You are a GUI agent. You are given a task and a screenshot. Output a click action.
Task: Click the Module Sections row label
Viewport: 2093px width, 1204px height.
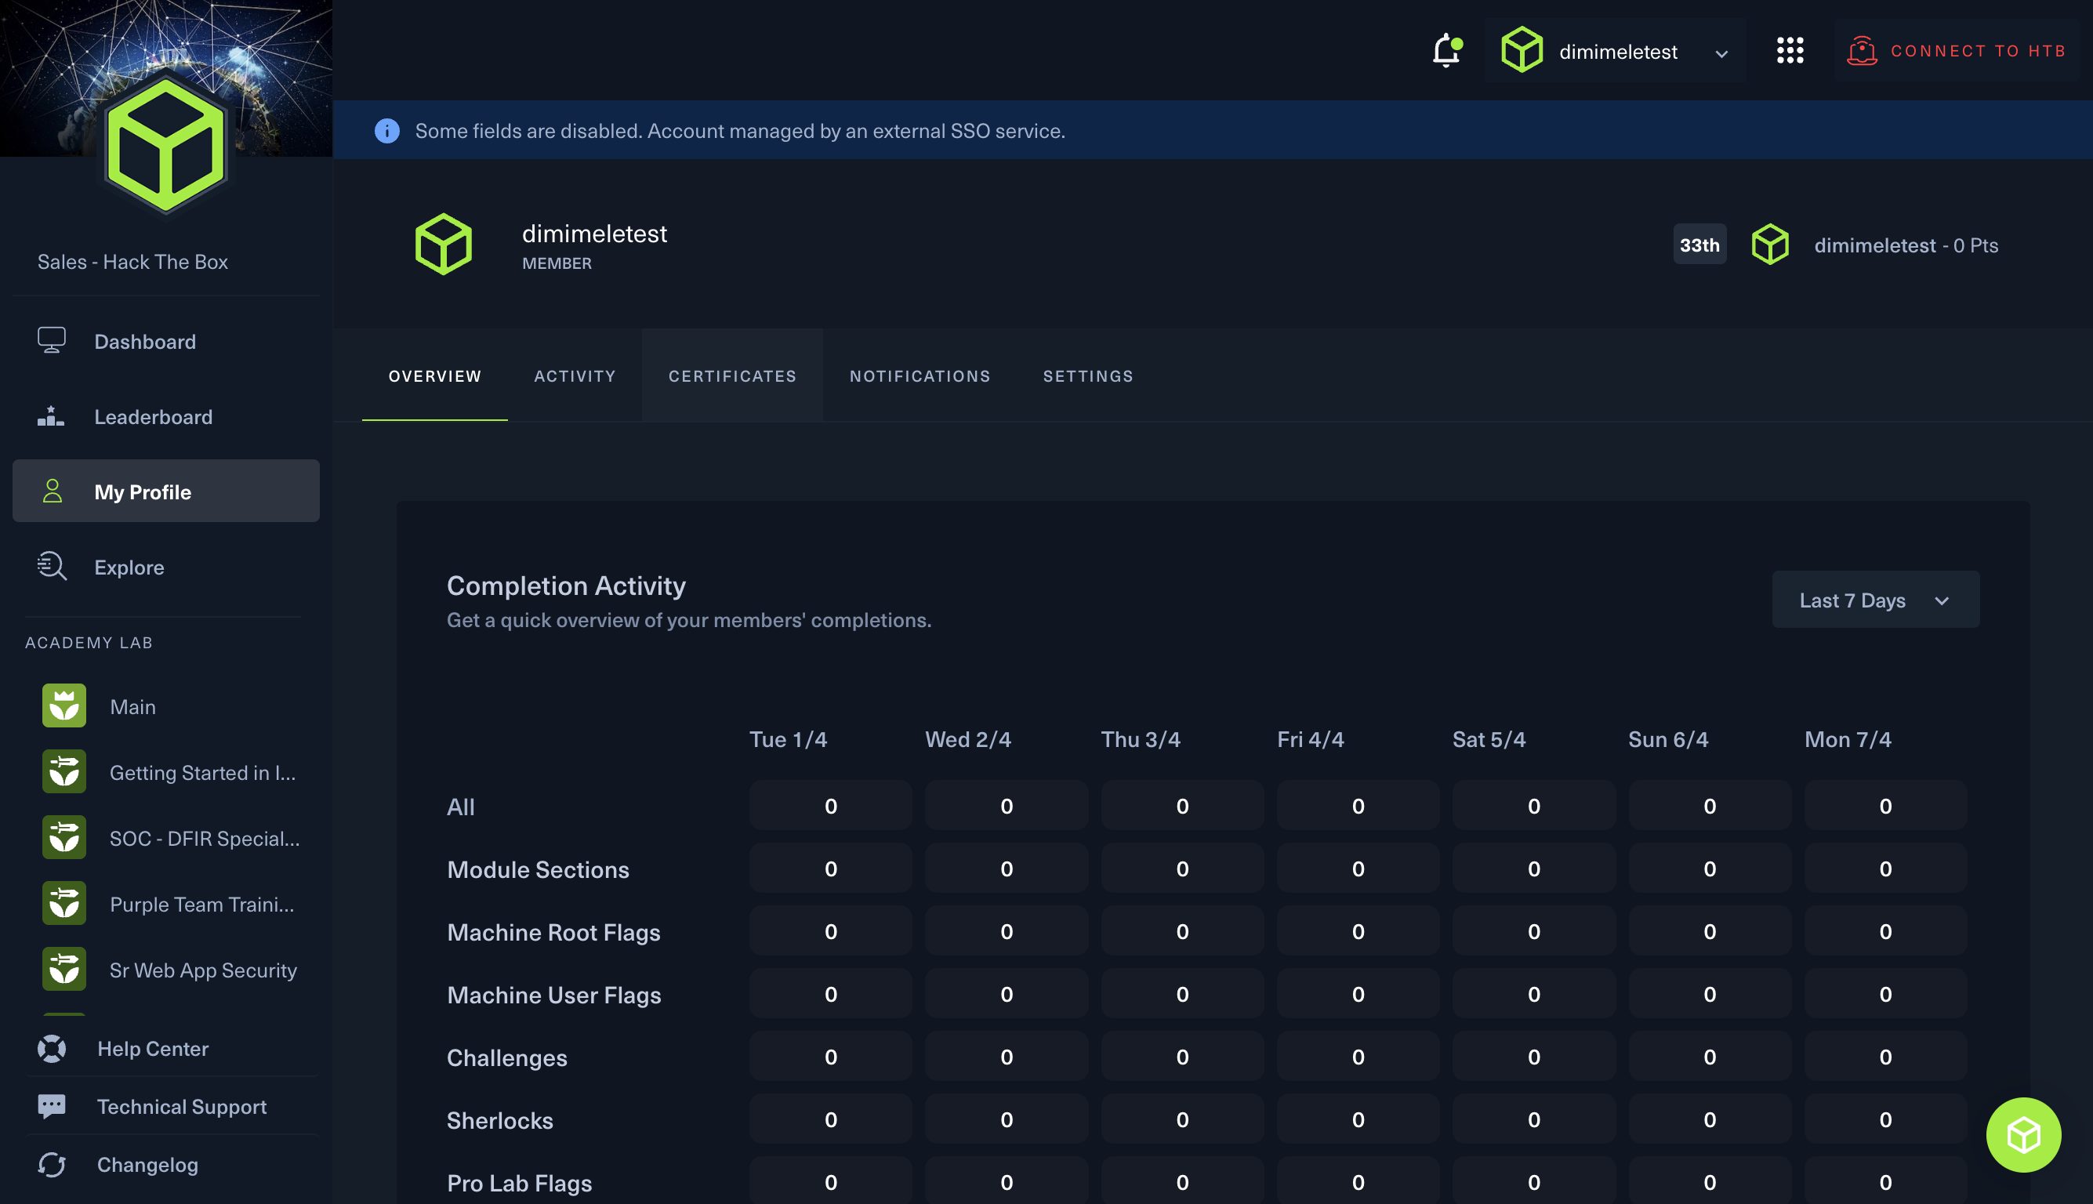pos(539,869)
